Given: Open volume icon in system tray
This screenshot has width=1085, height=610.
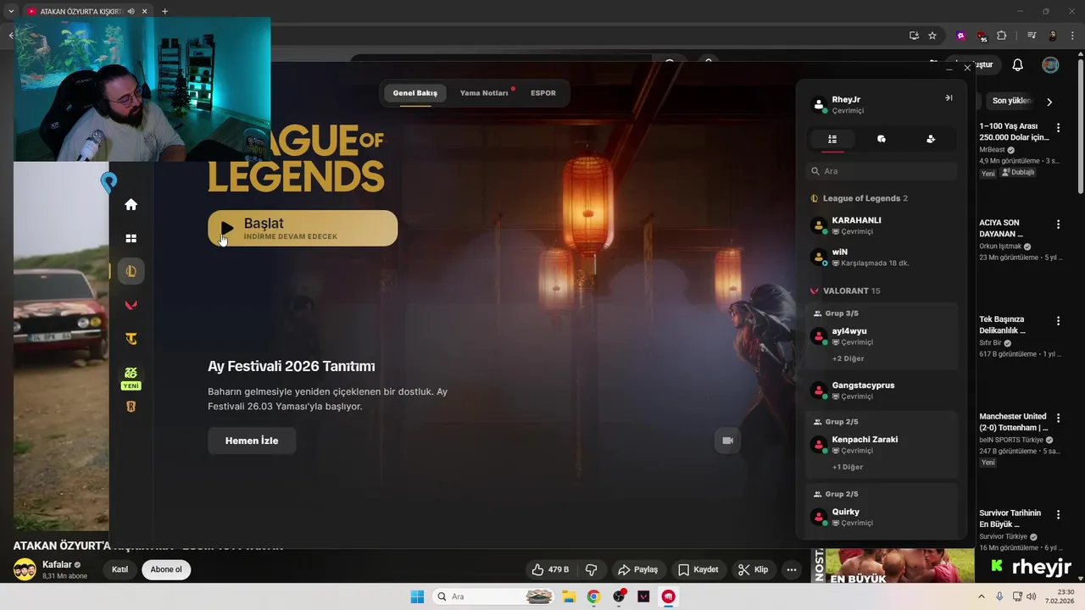Looking at the screenshot, I should pyautogui.click(x=1030, y=596).
